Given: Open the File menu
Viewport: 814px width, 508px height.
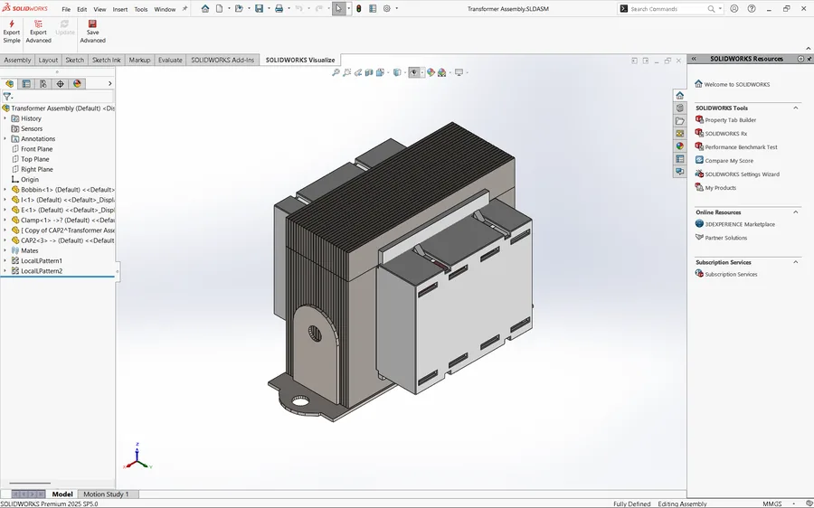Looking at the screenshot, I should [x=66, y=9].
